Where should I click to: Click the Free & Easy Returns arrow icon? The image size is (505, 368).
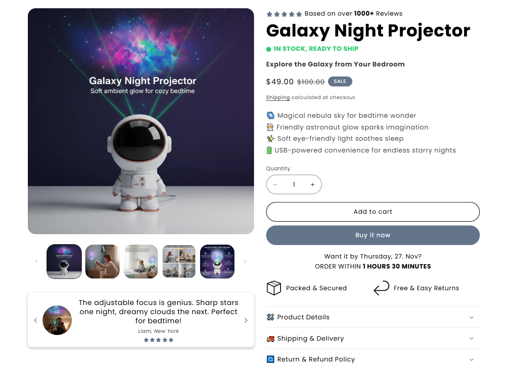click(x=381, y=288)
